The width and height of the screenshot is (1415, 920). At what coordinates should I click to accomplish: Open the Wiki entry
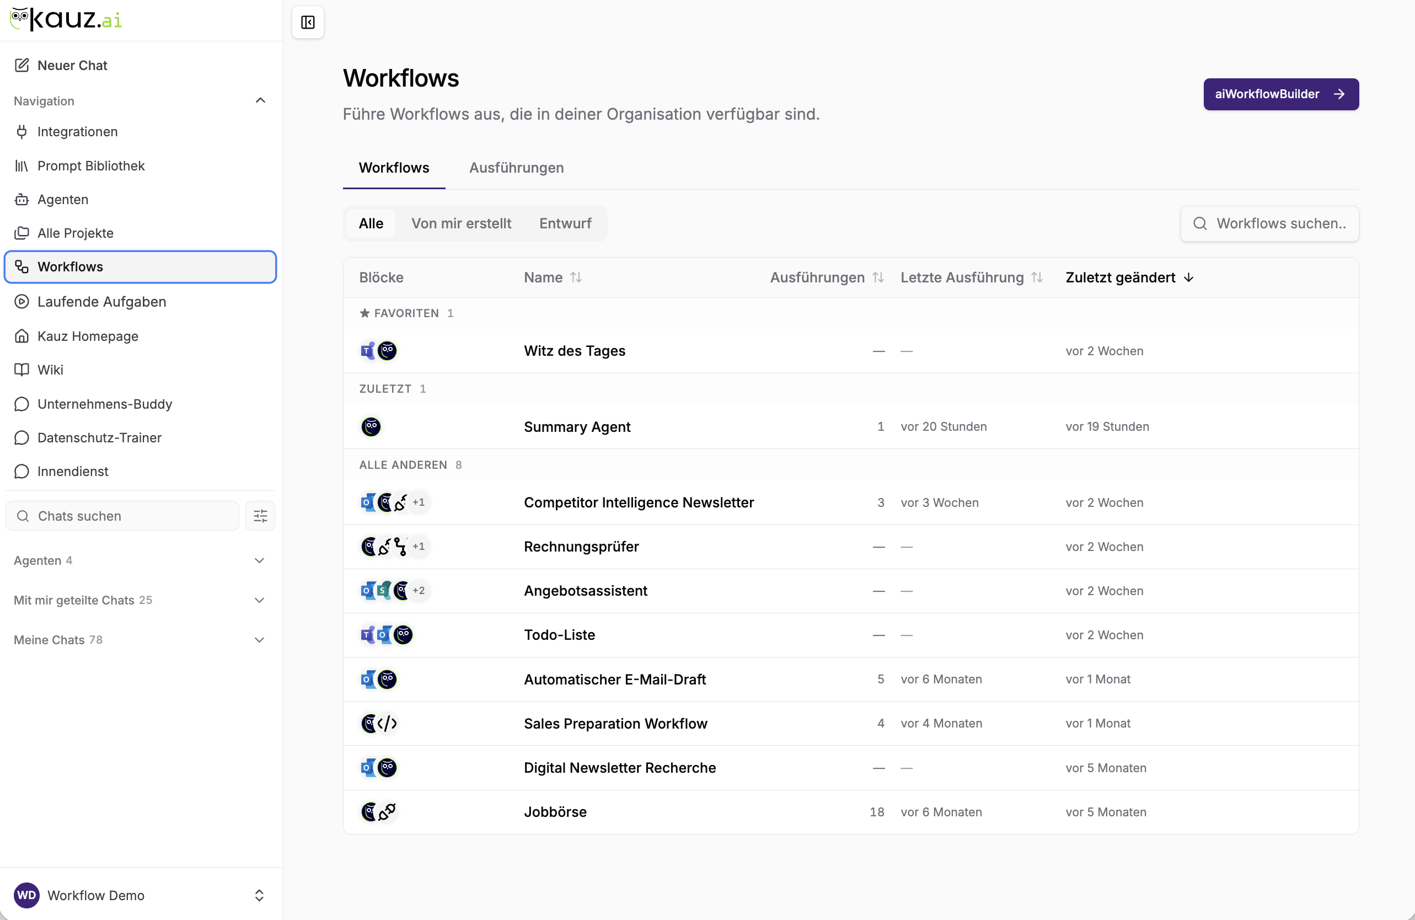pyautogui.click(x=140, y=370)
